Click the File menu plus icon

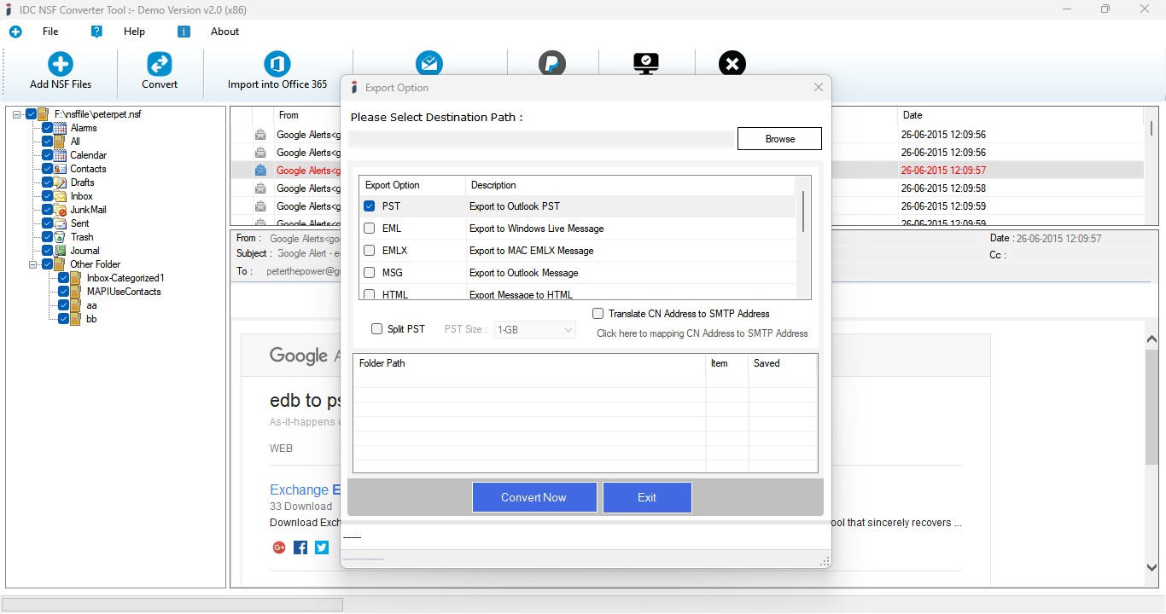15,32
